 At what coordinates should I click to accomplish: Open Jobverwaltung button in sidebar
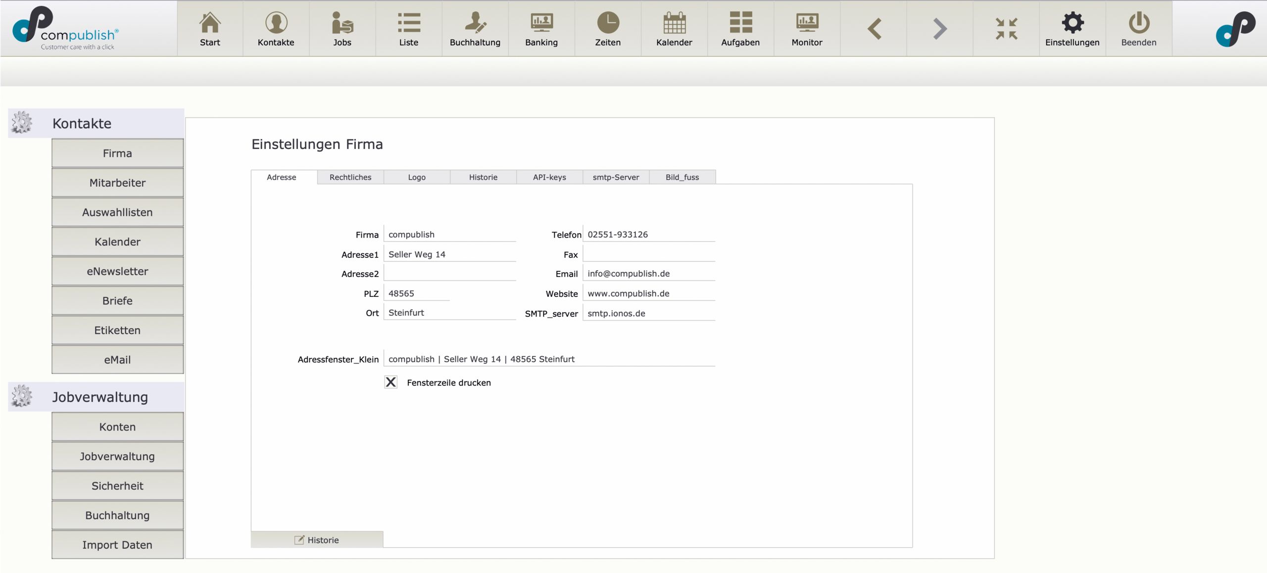(x=117, y=456)
